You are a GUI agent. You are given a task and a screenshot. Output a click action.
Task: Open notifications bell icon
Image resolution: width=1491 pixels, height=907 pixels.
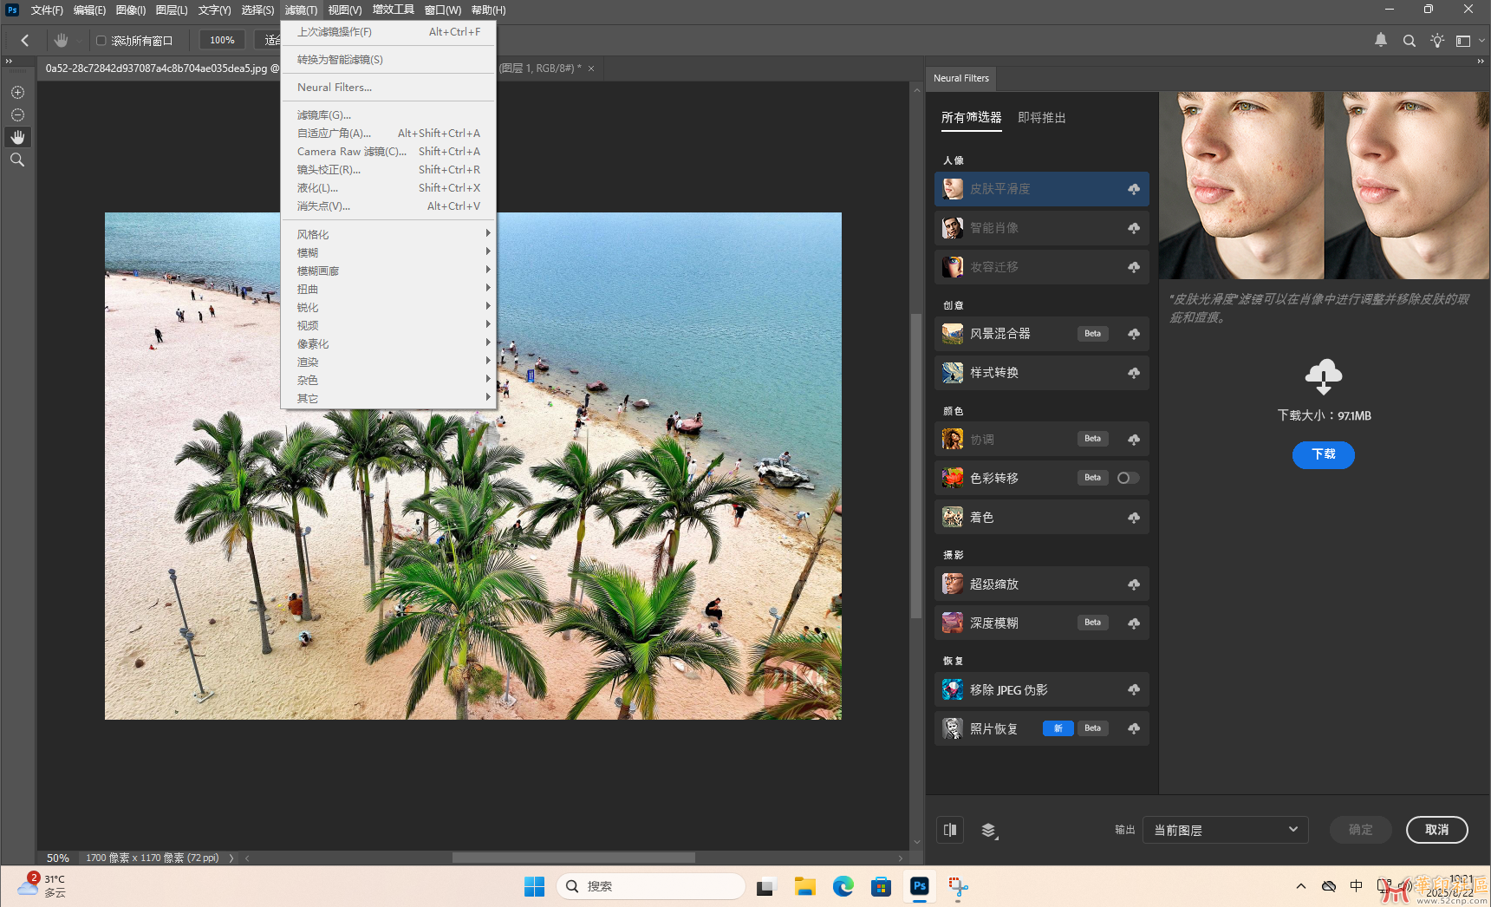click(x=1381, y=40)
